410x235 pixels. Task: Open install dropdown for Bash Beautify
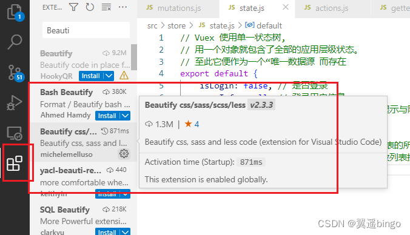(x=126, y=116)
